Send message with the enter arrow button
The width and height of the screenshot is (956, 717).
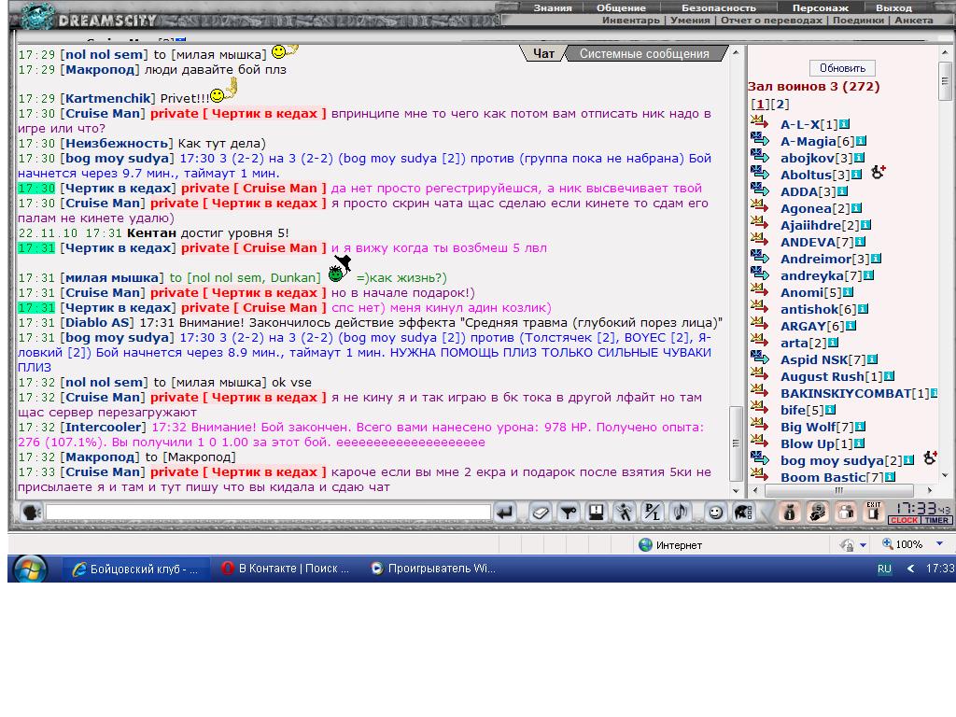click(505, 513)
